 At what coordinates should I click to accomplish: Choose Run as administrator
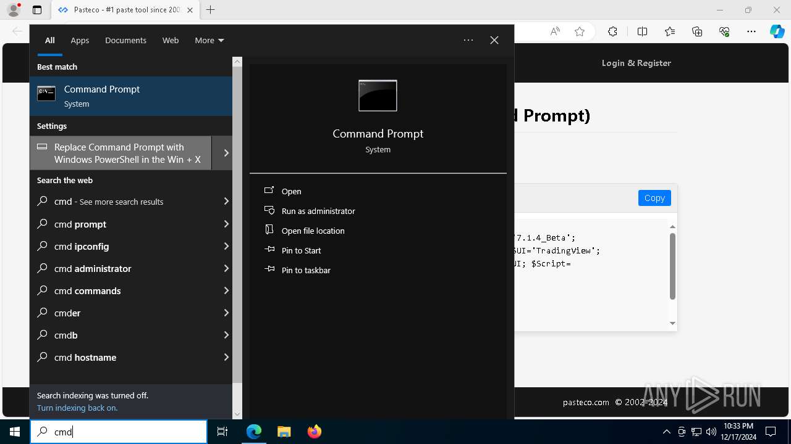(318, 211)
